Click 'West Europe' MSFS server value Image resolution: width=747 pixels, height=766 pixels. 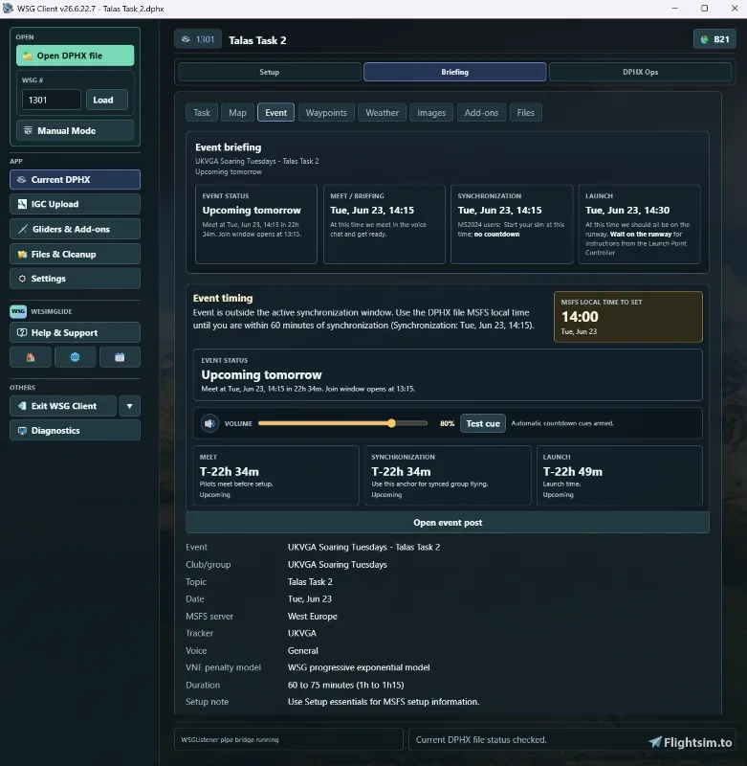coord(312,616)
